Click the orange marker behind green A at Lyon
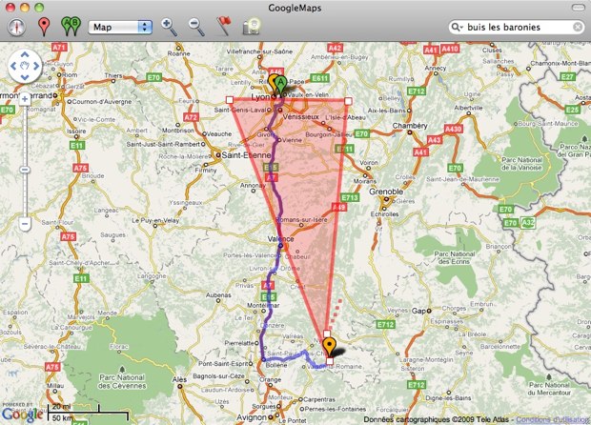The width and height of the screenshot is (591, 425). [x=272, y=81]
